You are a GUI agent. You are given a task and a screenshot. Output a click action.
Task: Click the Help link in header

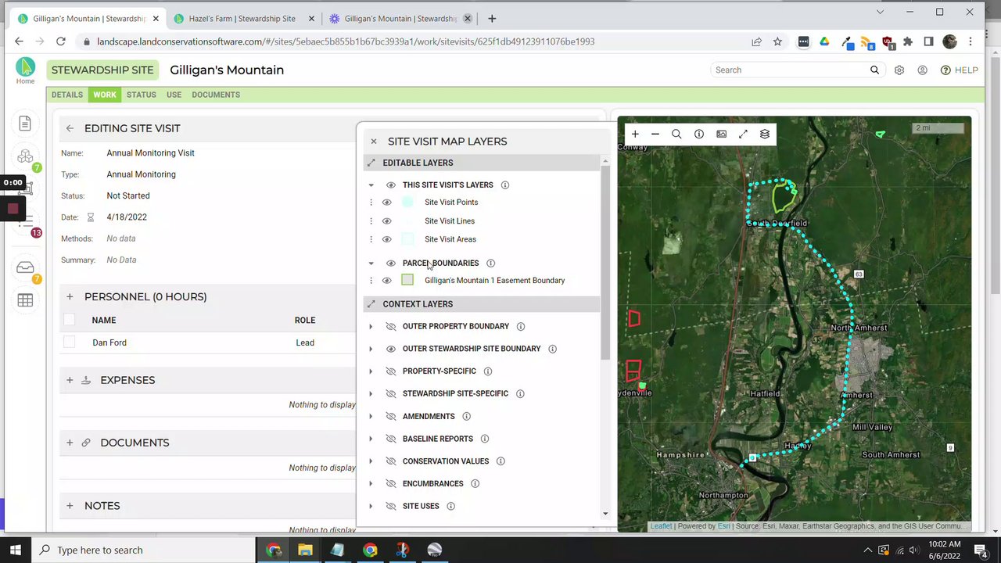(959, 70)
